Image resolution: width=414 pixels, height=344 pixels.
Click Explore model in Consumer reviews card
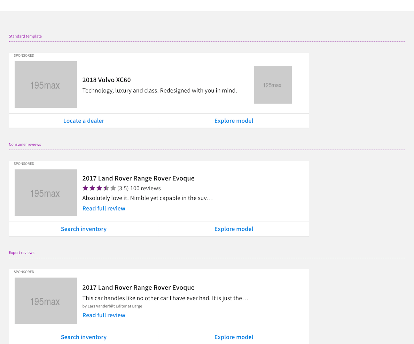(234, 229)
